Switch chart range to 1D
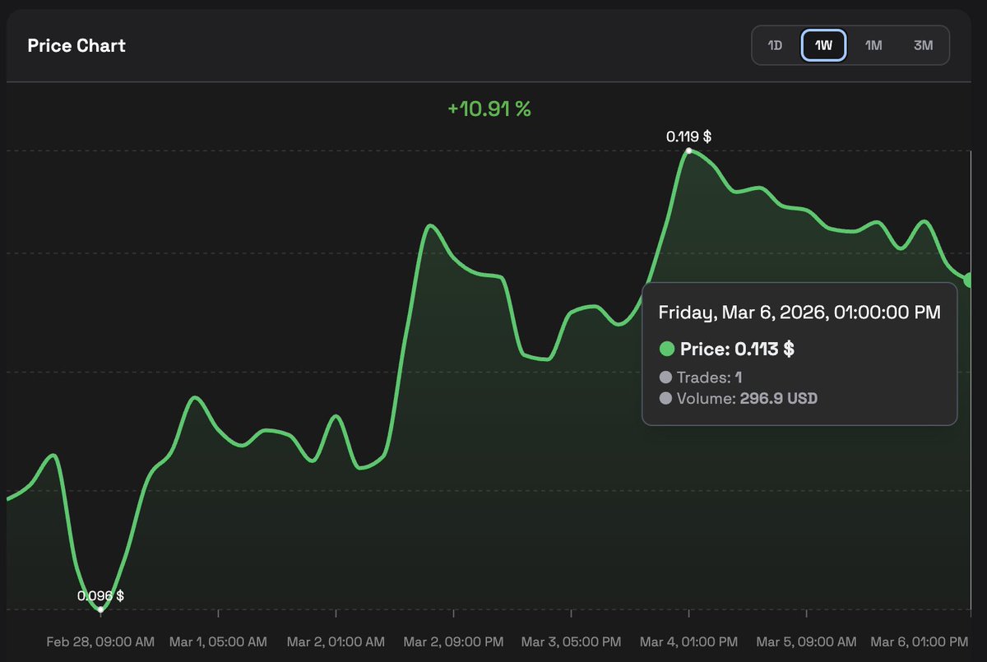This screenshot has width=987, height=662. click(775, 45)
